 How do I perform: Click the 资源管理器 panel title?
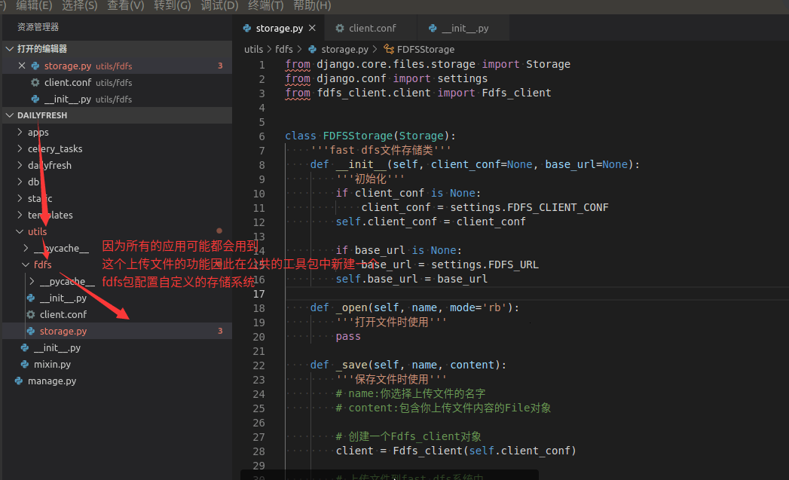38,26
